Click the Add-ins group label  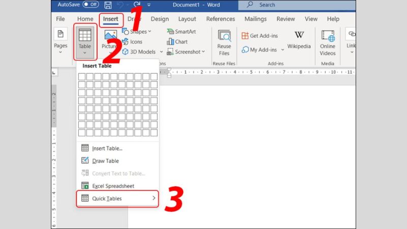(276, 64)
